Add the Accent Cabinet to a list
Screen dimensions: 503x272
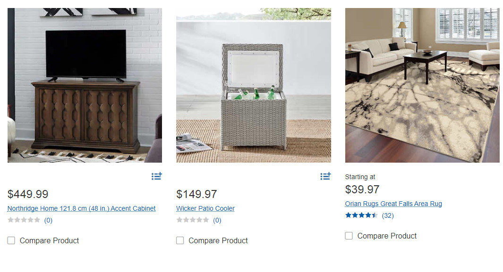(x=156, y=176)
